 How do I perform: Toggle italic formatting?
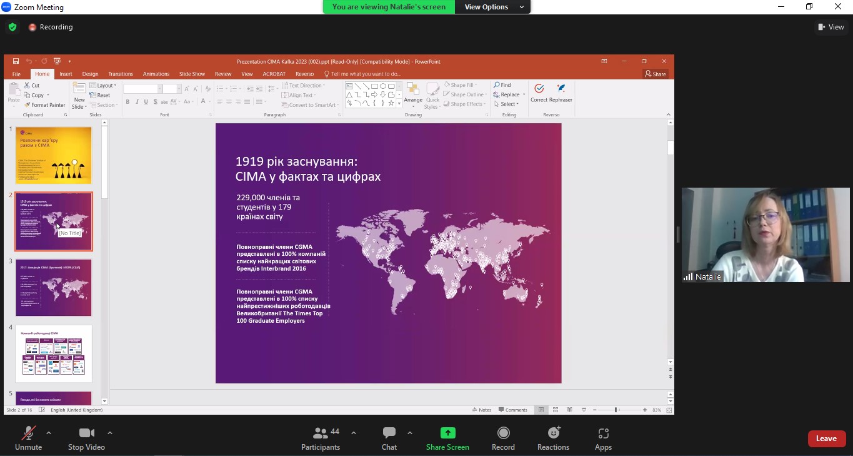pos(137,102)
